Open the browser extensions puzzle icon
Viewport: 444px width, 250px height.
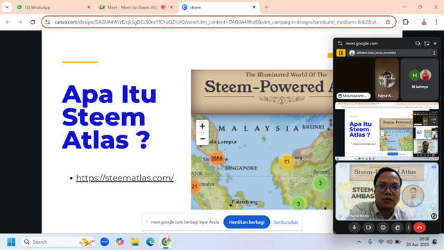(x=405, y=22)
